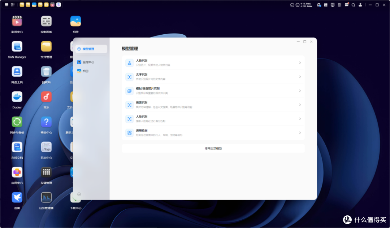Open the app grid launcher in top bar
This screenshot has width=390, height=228.
[x=13, y=5]
